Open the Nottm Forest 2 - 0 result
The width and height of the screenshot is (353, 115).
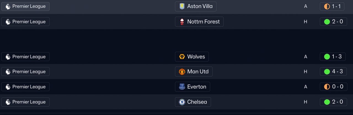coord(333,22)
